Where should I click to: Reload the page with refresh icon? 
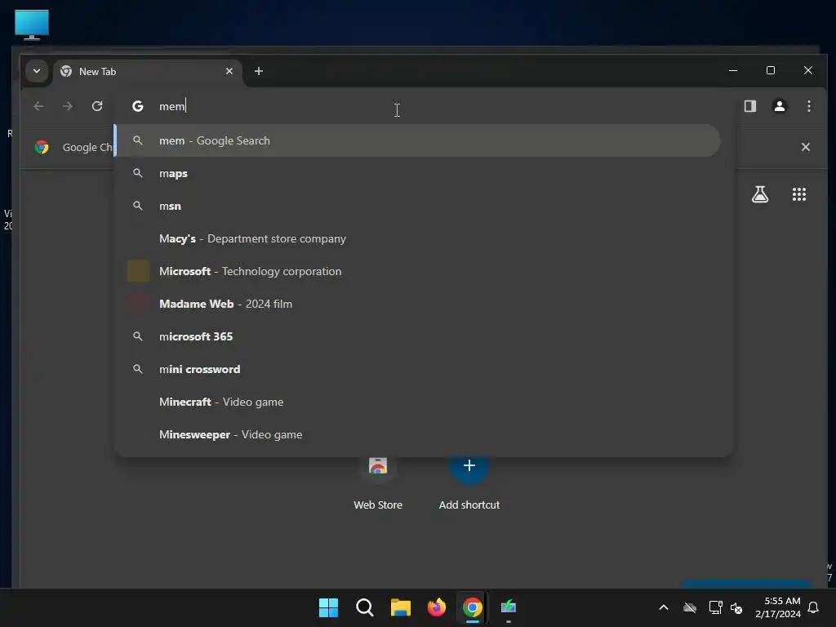click(97, 106)
